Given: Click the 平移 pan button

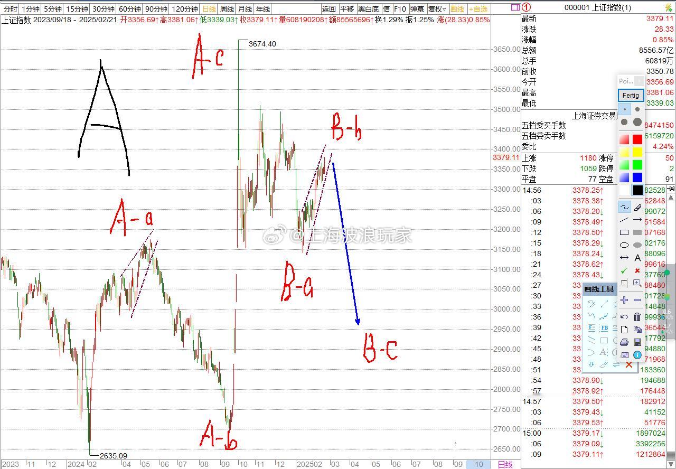Looking at the screenshot, I should coord(347,9).
